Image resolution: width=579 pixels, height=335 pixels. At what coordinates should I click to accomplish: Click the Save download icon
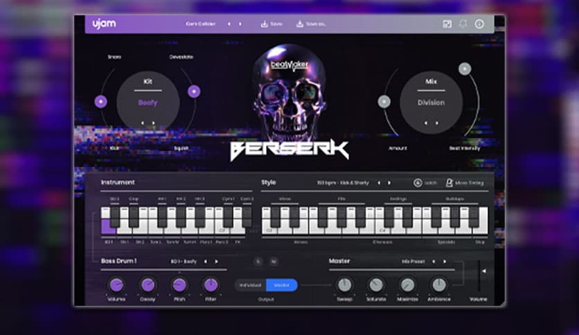(x=264, y=24)
